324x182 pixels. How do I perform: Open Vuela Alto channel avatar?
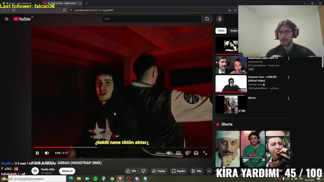(35, 171)
